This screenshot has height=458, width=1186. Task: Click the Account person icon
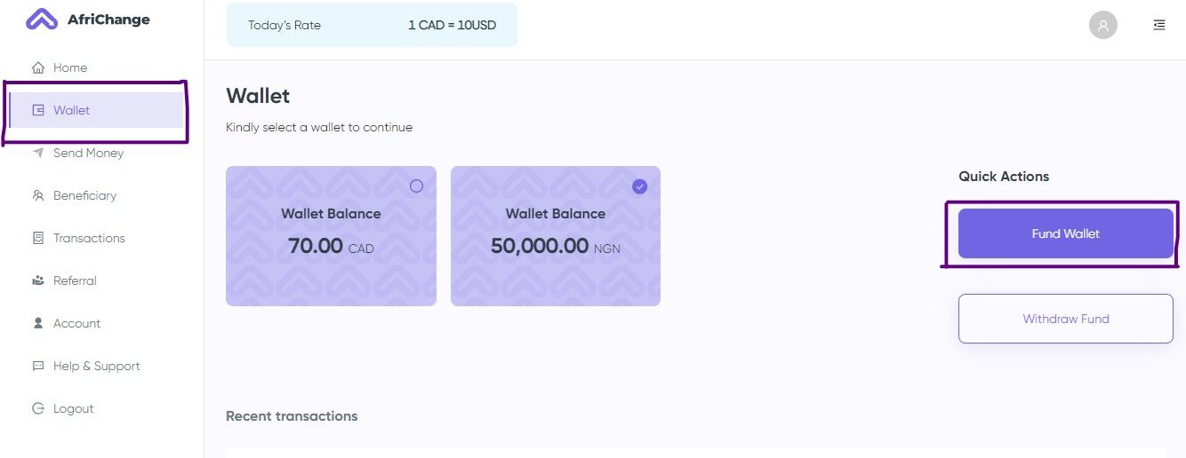click(38, 323)
